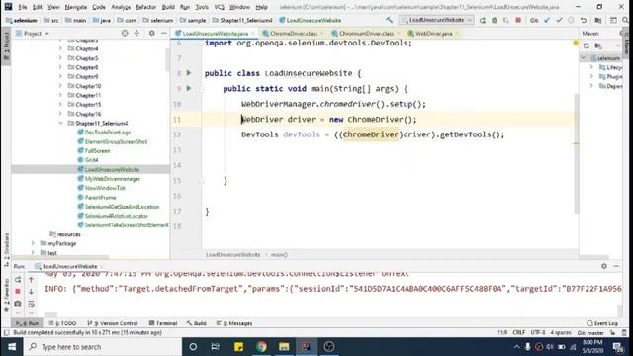Expand the Lifecycle node in Maven panel
The width and height of the screenshot is (633, 356).
point(591,67)
